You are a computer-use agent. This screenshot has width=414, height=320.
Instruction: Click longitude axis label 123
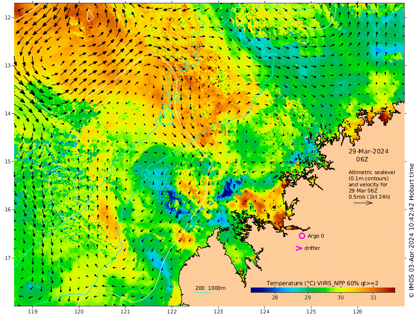tap(218, 312)
